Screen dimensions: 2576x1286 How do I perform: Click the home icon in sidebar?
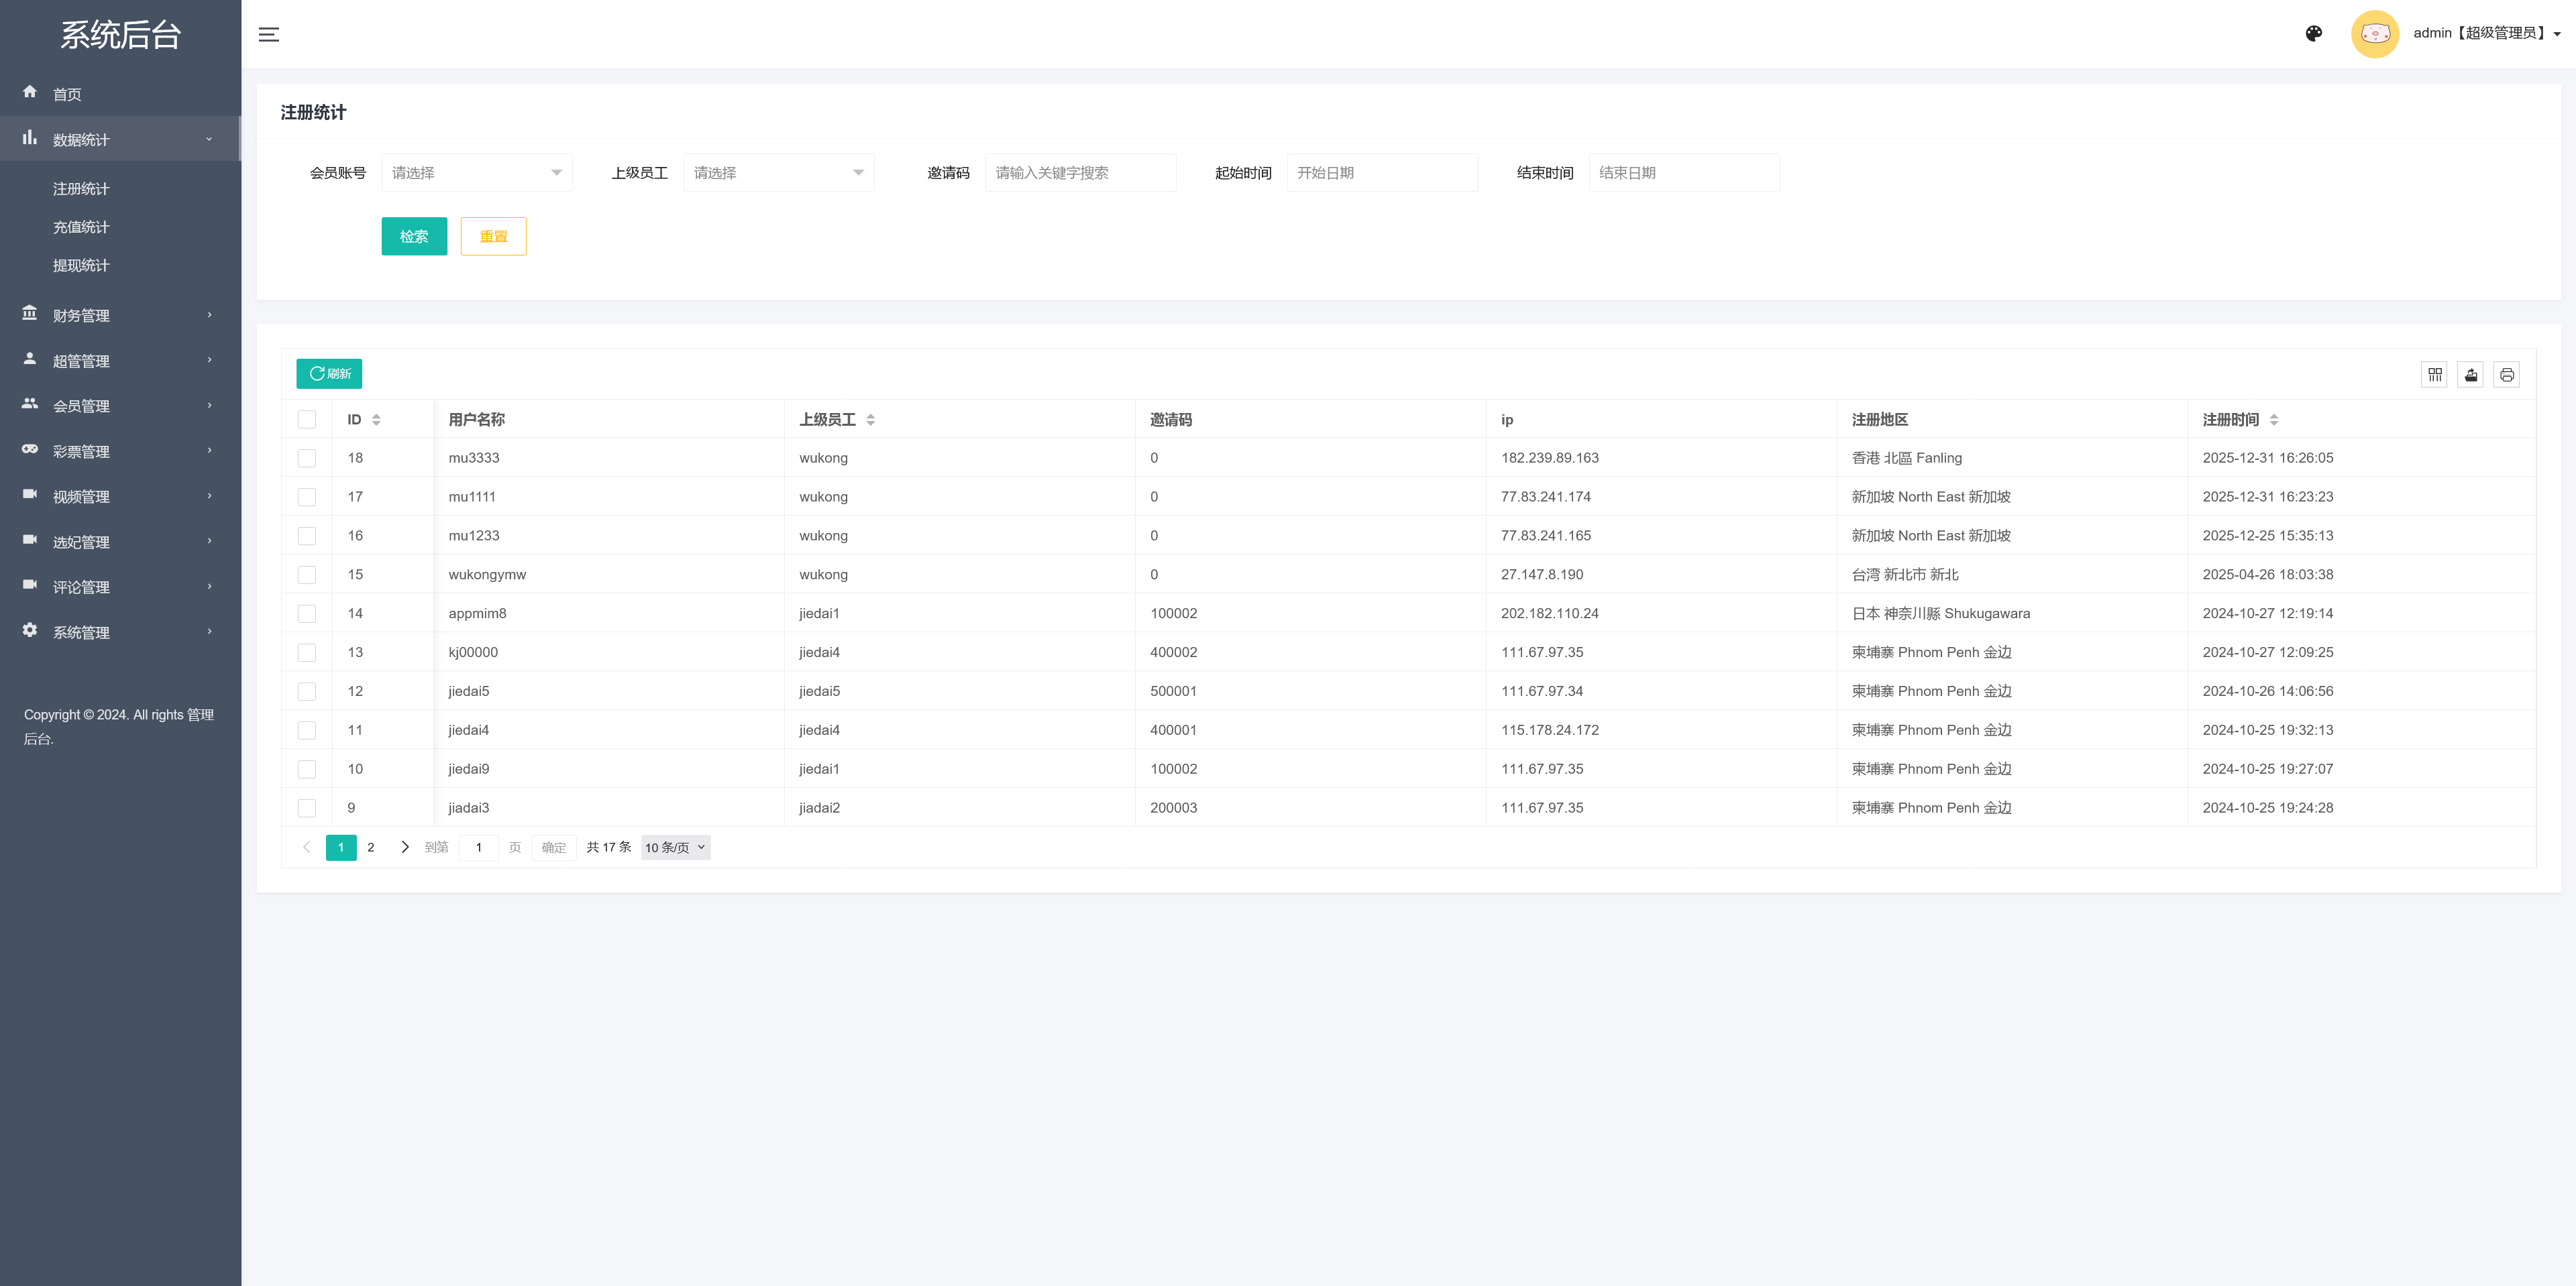(x=30, y=92)
